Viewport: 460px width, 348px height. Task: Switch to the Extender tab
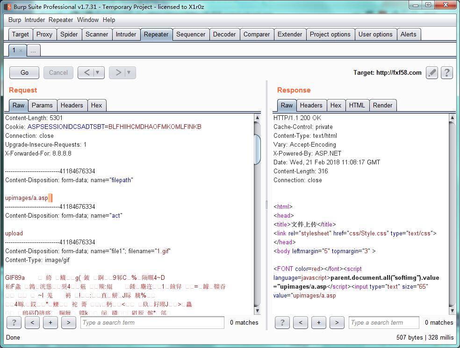pyautogui.click(x=290, y=34)
